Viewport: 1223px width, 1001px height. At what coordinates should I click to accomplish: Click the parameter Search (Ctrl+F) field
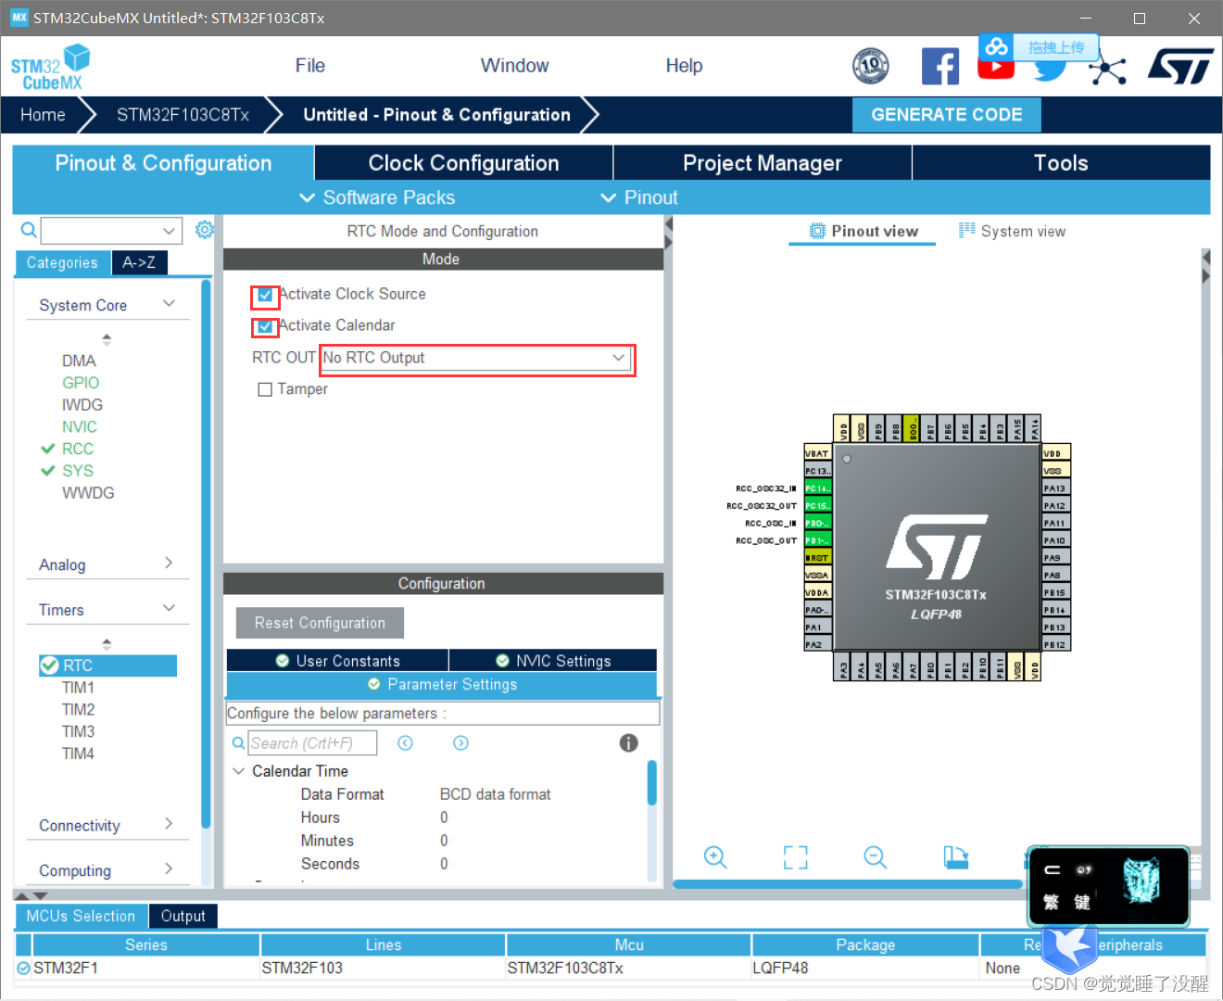[x=312, y=742]
